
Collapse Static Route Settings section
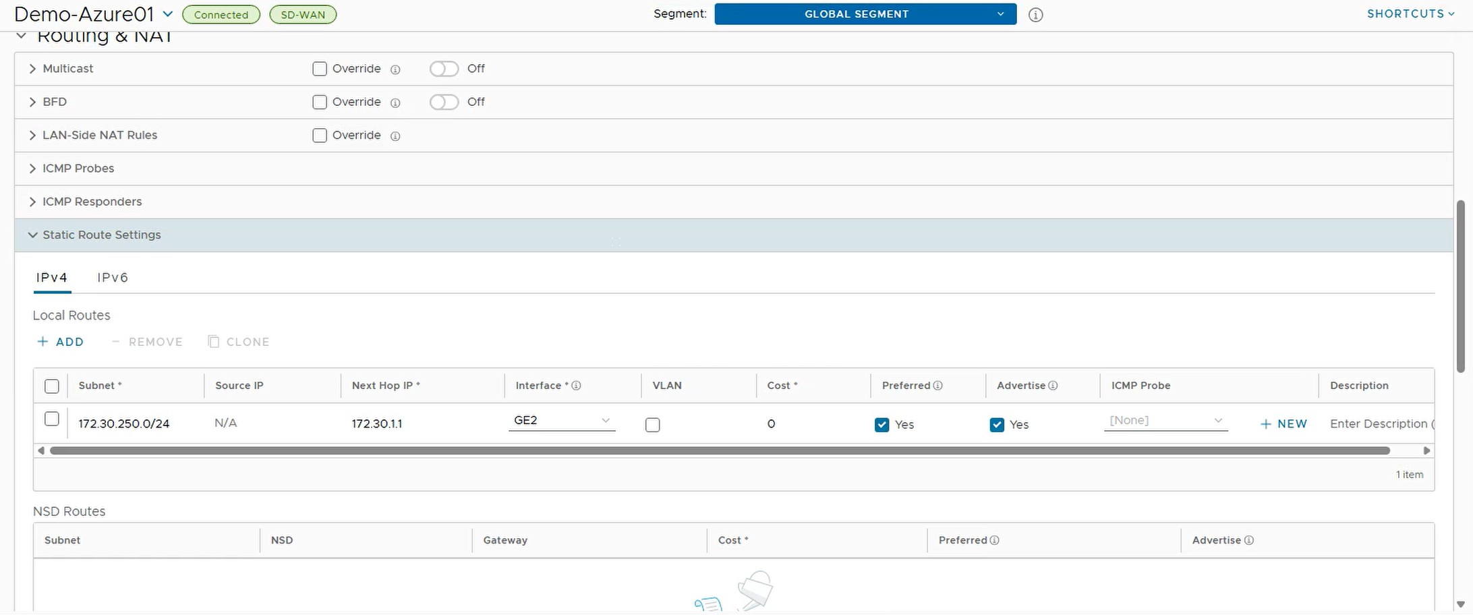(32, 235)
